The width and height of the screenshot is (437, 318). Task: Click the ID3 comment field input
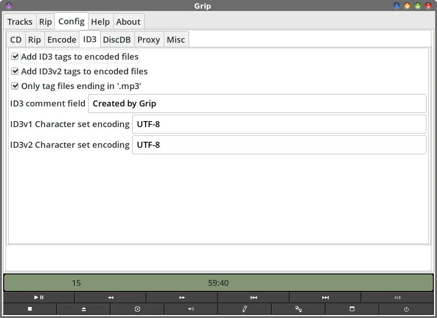click(x=257, y=103)
